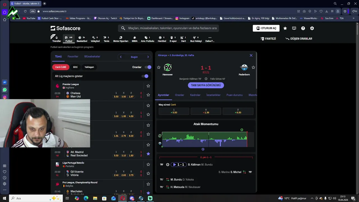
Task: Open favorites star in Sofascore header
Action: click(x=285, y=28)
